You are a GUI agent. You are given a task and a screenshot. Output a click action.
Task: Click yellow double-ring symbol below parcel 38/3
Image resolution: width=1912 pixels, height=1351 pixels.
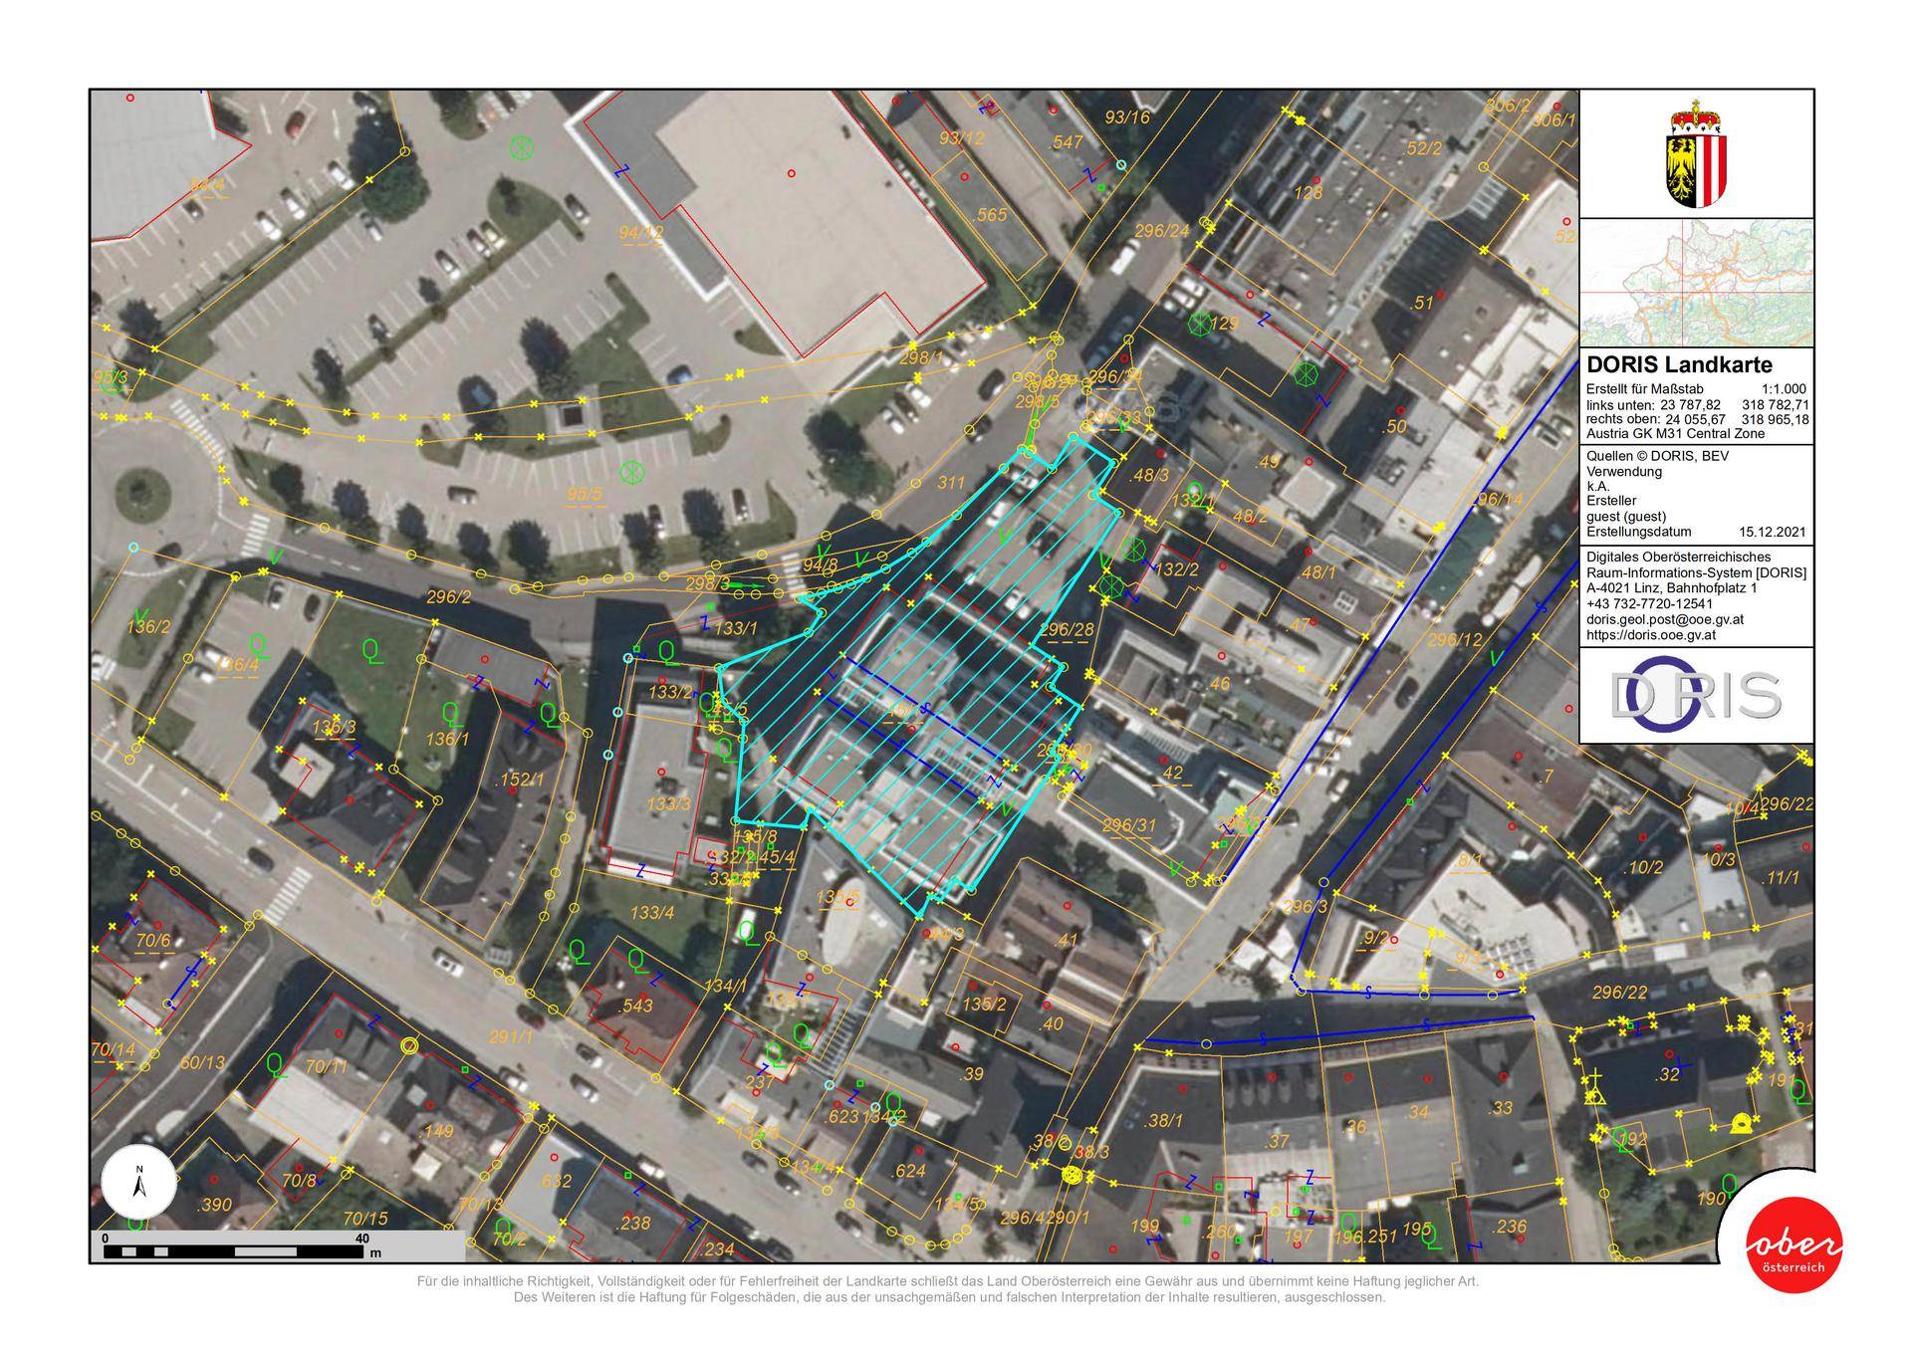coord(1072,1176)
